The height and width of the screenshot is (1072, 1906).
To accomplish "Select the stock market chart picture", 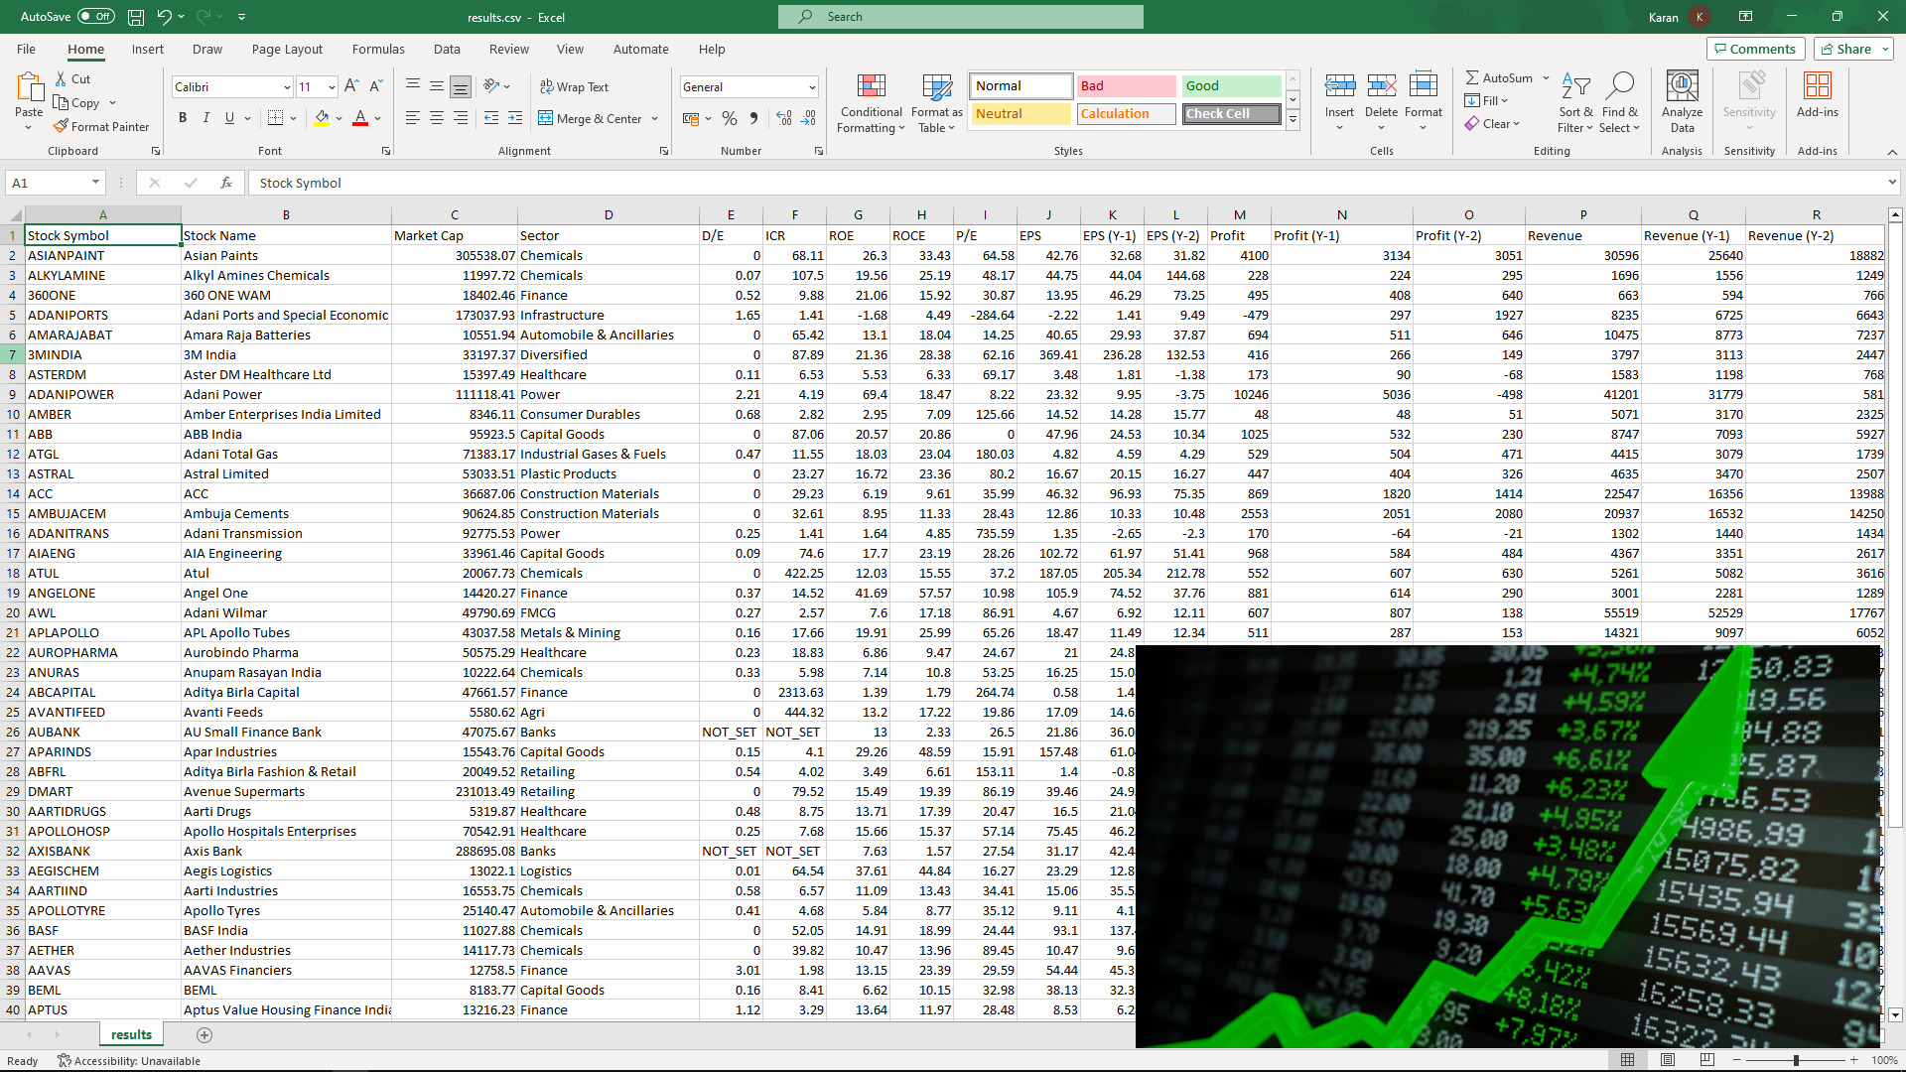I will coord(1508,847).
